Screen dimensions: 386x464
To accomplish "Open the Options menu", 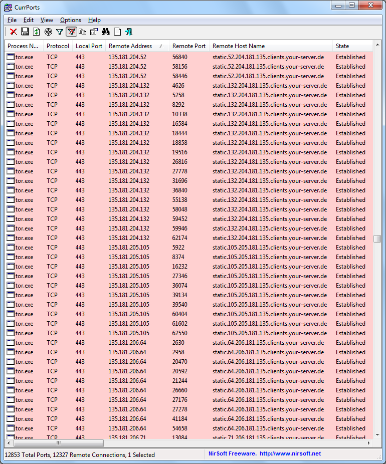I will [x=71, y=20].
